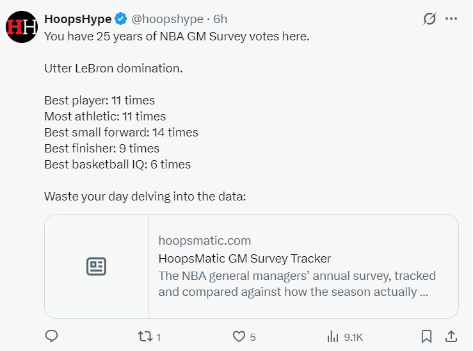This screenshot has height=351, width=473.
Task: Open the @hoopshype handle link
Action: coord(167,19)
